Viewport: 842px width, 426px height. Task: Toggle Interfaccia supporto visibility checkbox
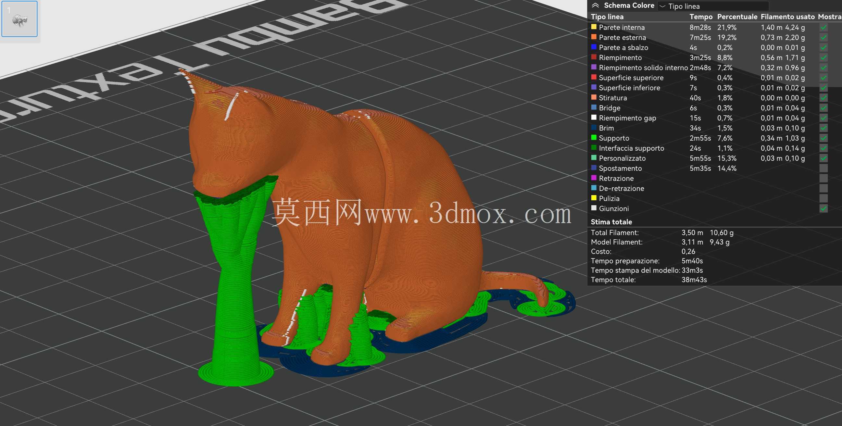[823, 148]
